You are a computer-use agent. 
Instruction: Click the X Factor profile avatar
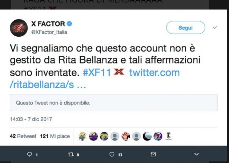[19, 28]
